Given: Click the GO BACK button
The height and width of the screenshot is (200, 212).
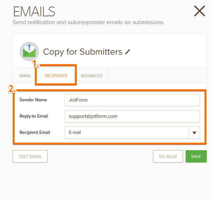Looking at the screenshot, I should [x=168, y=156].
